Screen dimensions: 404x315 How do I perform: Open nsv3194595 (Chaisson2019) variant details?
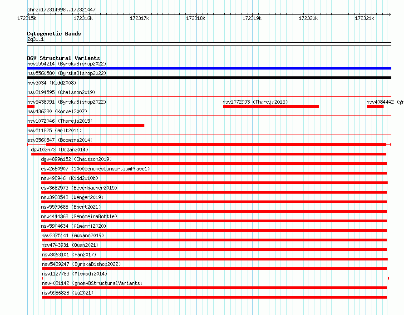tap(61, 92)
